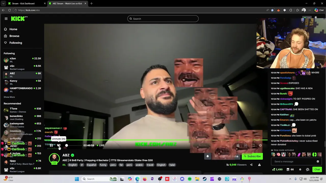
Task: Select the Español tag
Action: 91,165
